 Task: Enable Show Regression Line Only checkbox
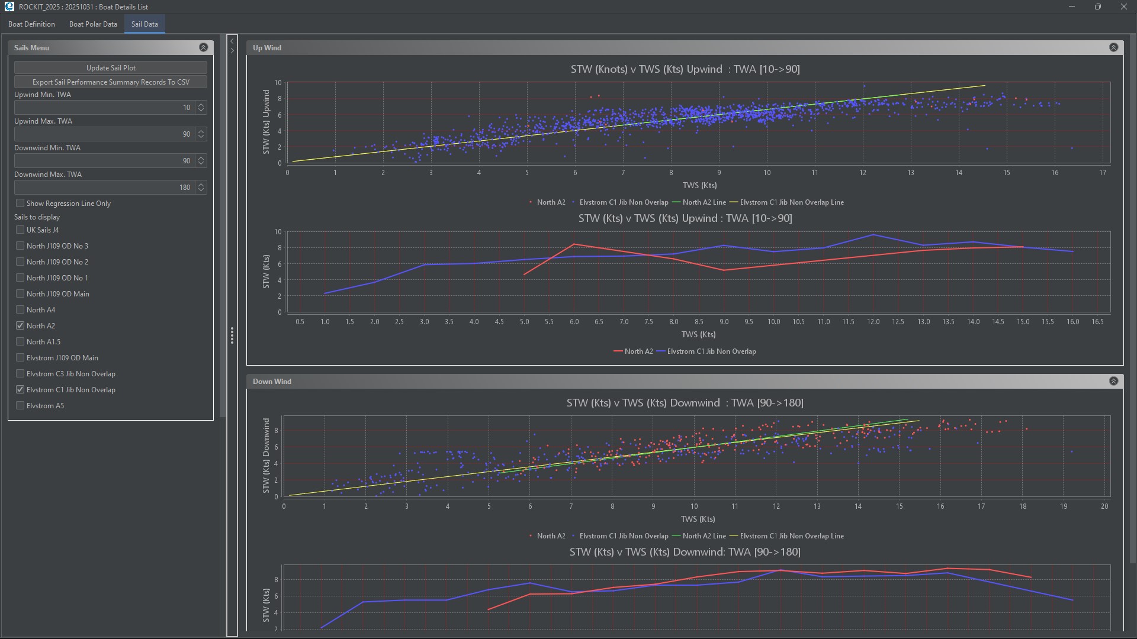[x=20, y=203]
